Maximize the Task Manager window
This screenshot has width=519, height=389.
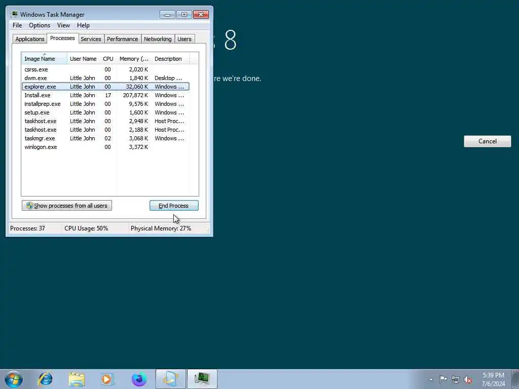coord(184,15)
